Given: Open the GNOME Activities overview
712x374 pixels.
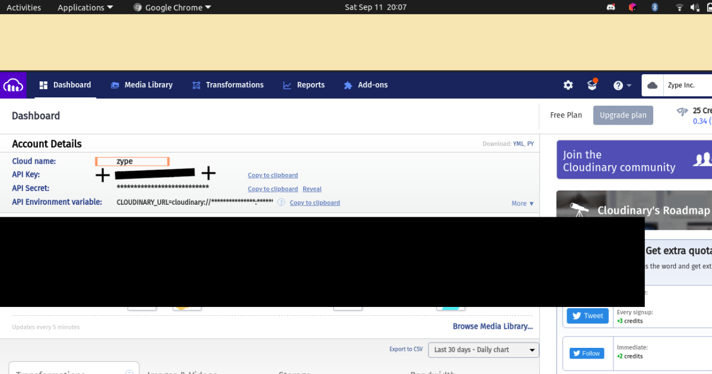Looking at the screenshot, I should (x=24, y=7).
